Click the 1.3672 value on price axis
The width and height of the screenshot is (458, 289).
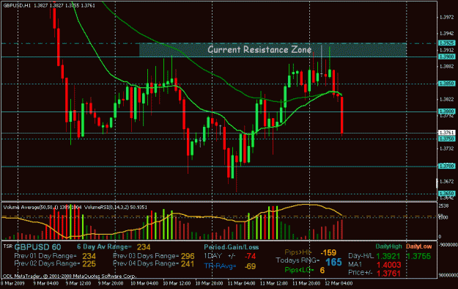446,182
